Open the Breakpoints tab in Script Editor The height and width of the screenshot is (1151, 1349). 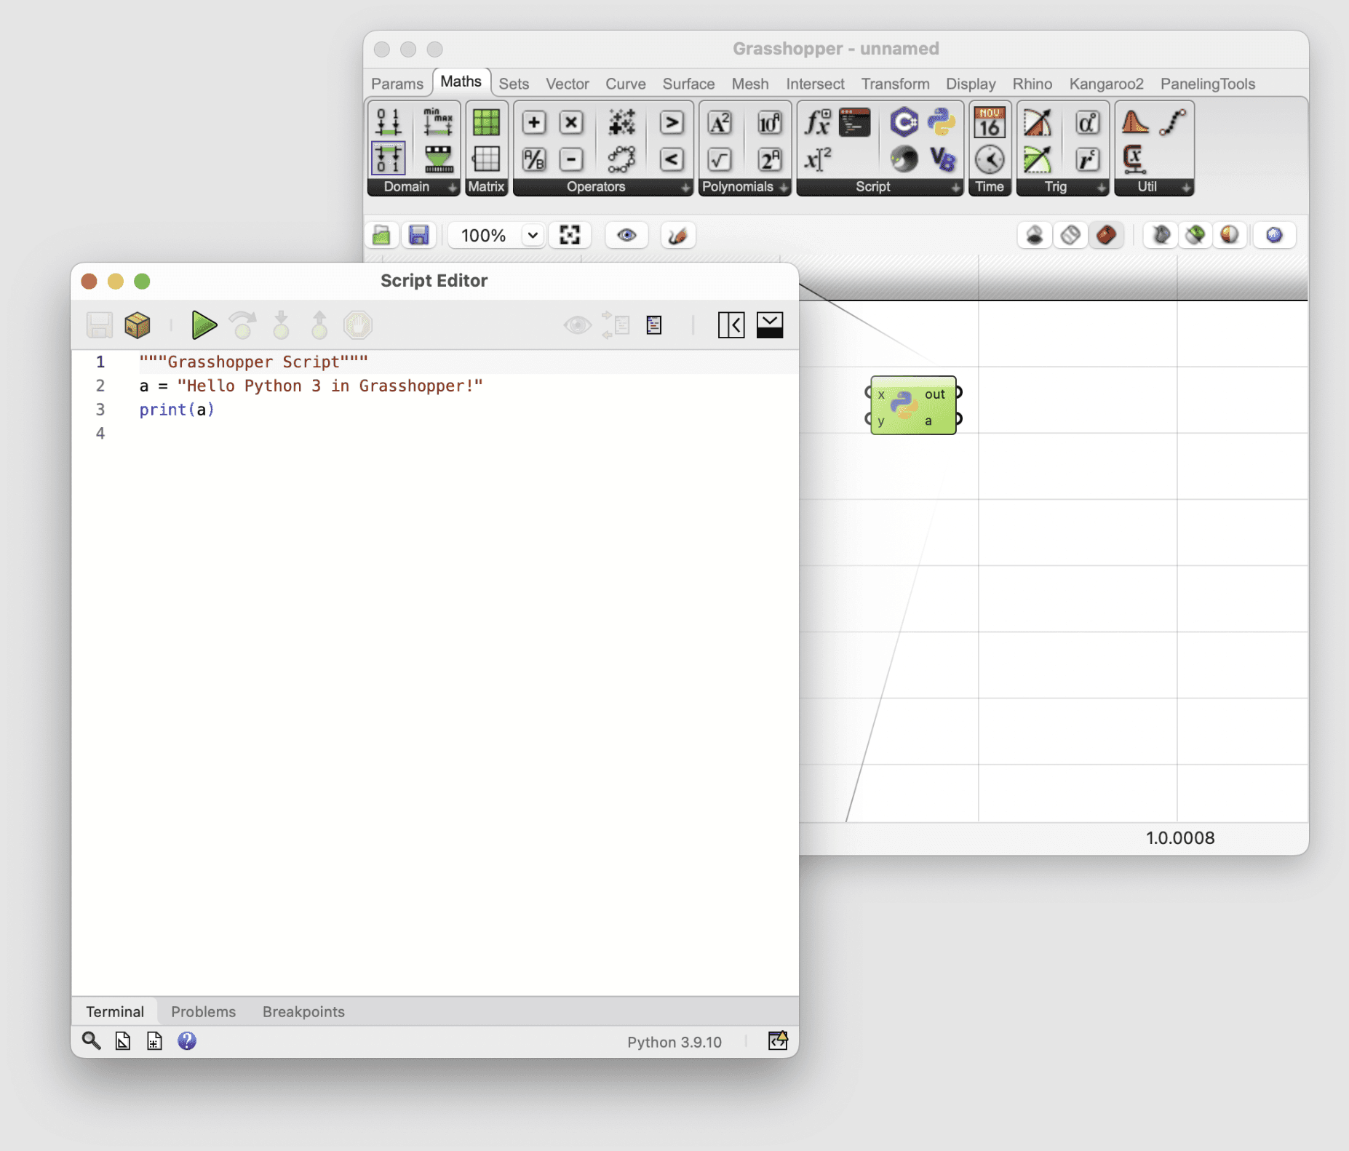303,1011
